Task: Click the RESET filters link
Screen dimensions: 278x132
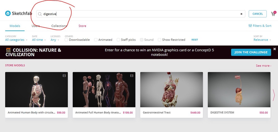Action: click(x=195, y=40)
